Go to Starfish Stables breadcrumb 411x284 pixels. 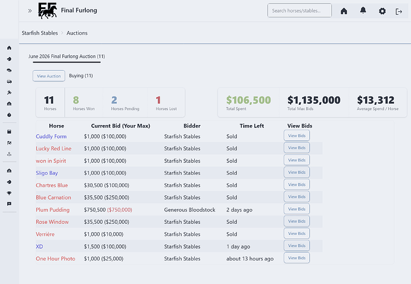point(40,33)
